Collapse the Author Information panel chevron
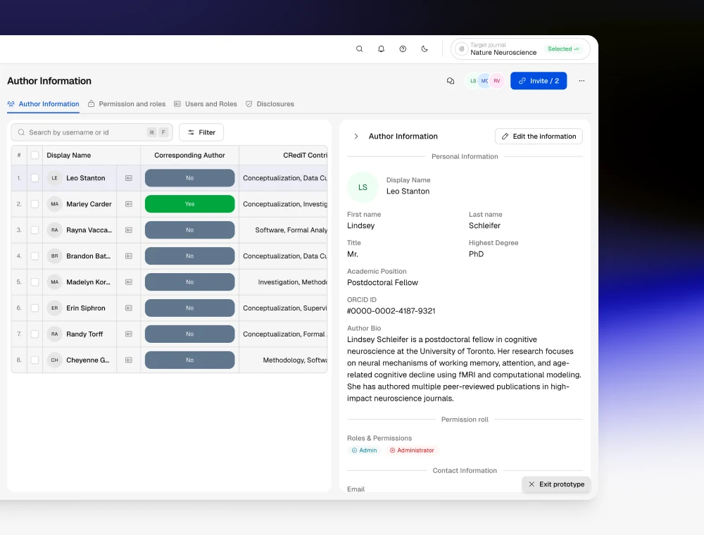The width and height of the screenshot is (704, 535). point(356,137)
